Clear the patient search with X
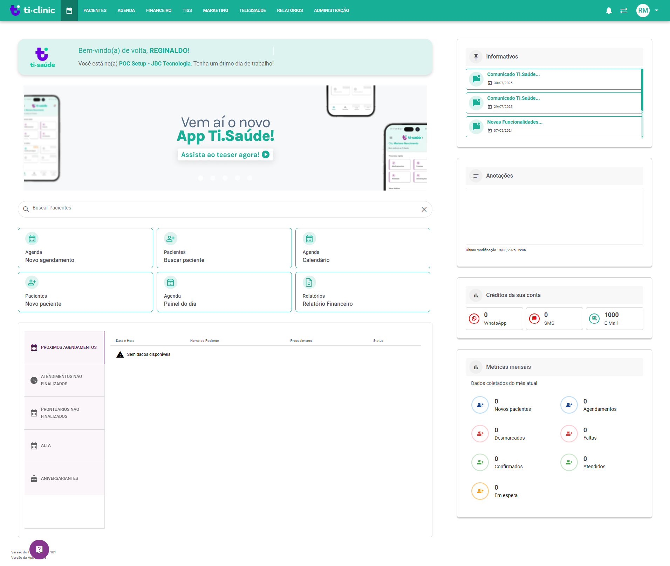 (424, 209)
